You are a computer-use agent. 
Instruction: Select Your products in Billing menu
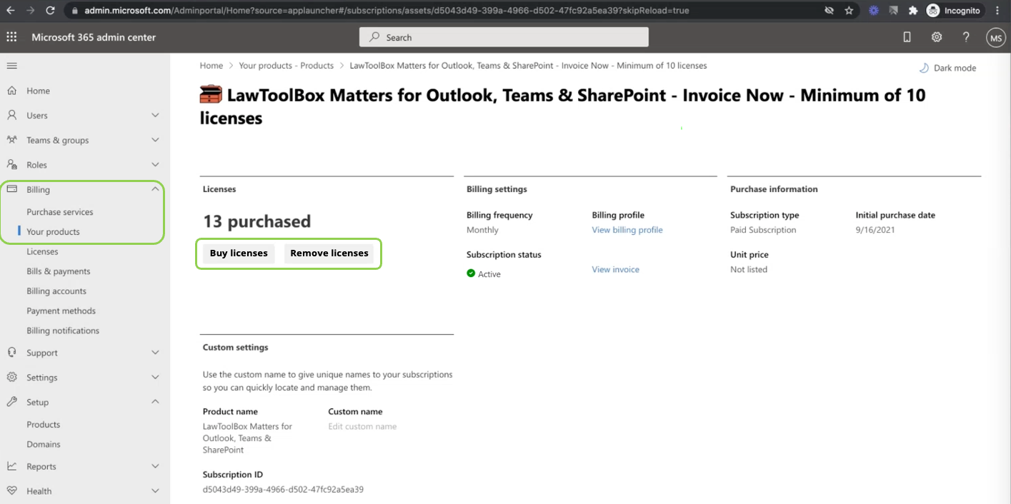[x=53, y=232]
